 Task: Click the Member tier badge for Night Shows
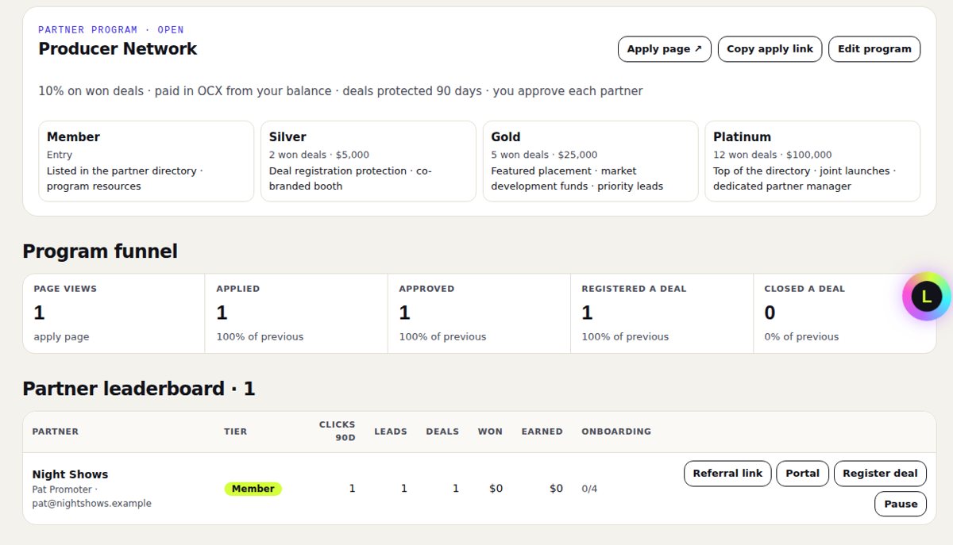point(253,489)
